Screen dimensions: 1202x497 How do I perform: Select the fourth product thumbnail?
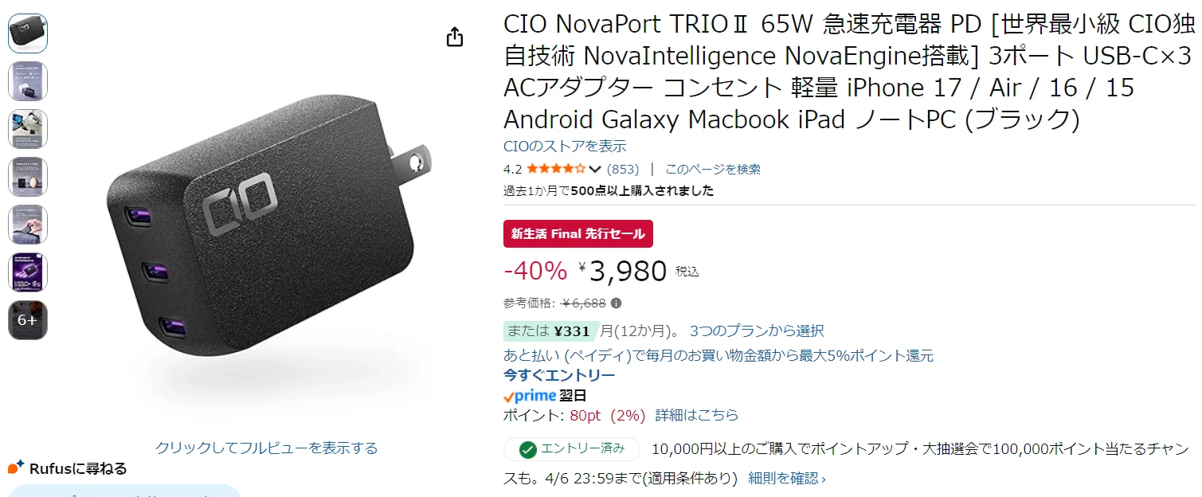[x=28, y=177]
